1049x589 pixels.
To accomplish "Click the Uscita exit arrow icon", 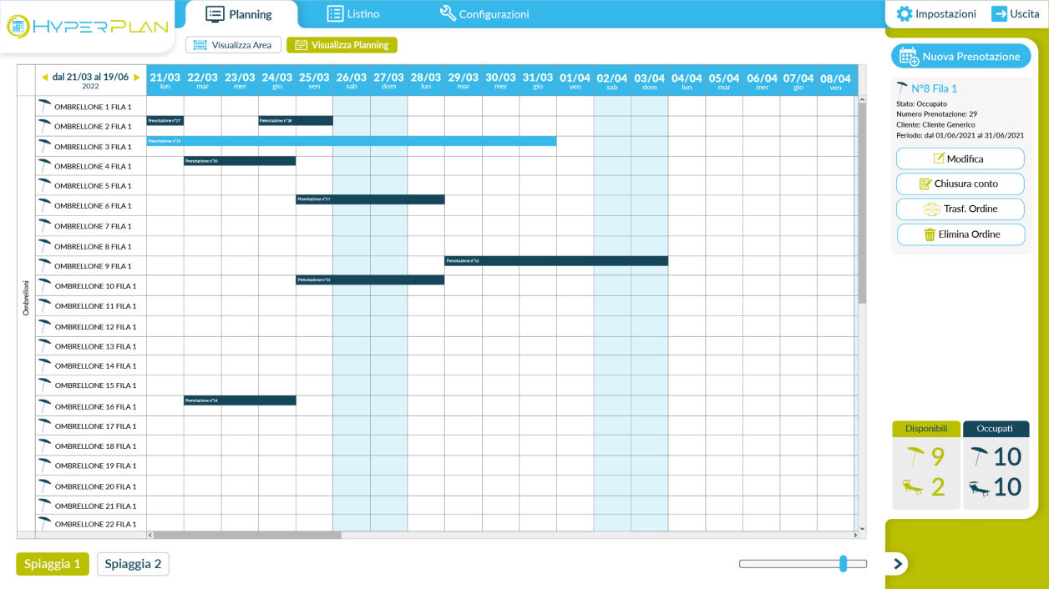I will pyautogui.click(x=999, y=14).
